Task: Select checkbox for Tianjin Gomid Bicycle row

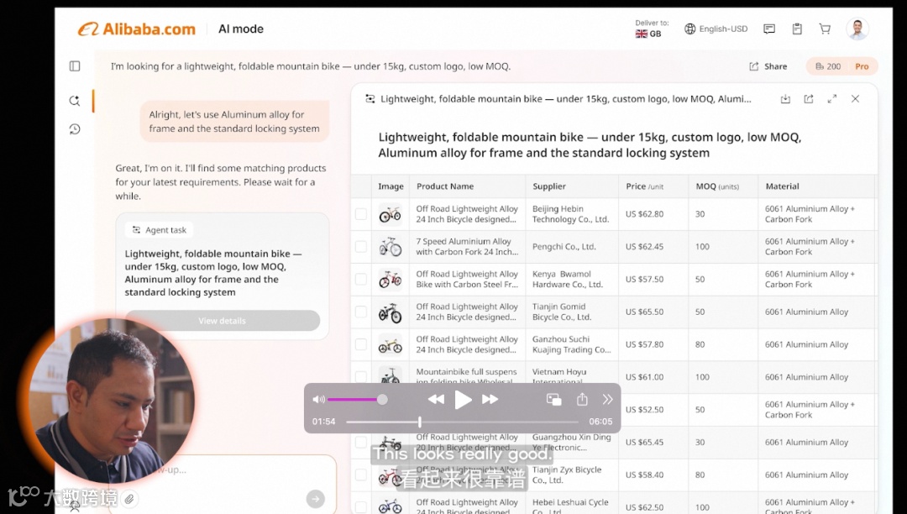Action: (361, 312)
